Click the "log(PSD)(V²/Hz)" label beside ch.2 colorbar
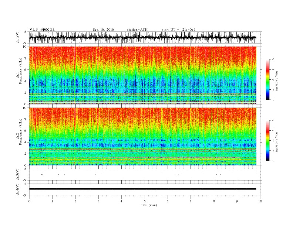This screenshot has height=226, width=293. point(277,142)
